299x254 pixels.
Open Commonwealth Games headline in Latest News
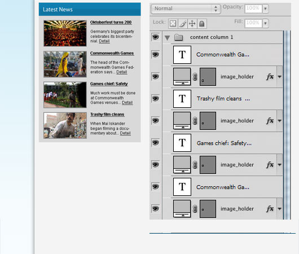pyautogui.click(x=112, y=53)
